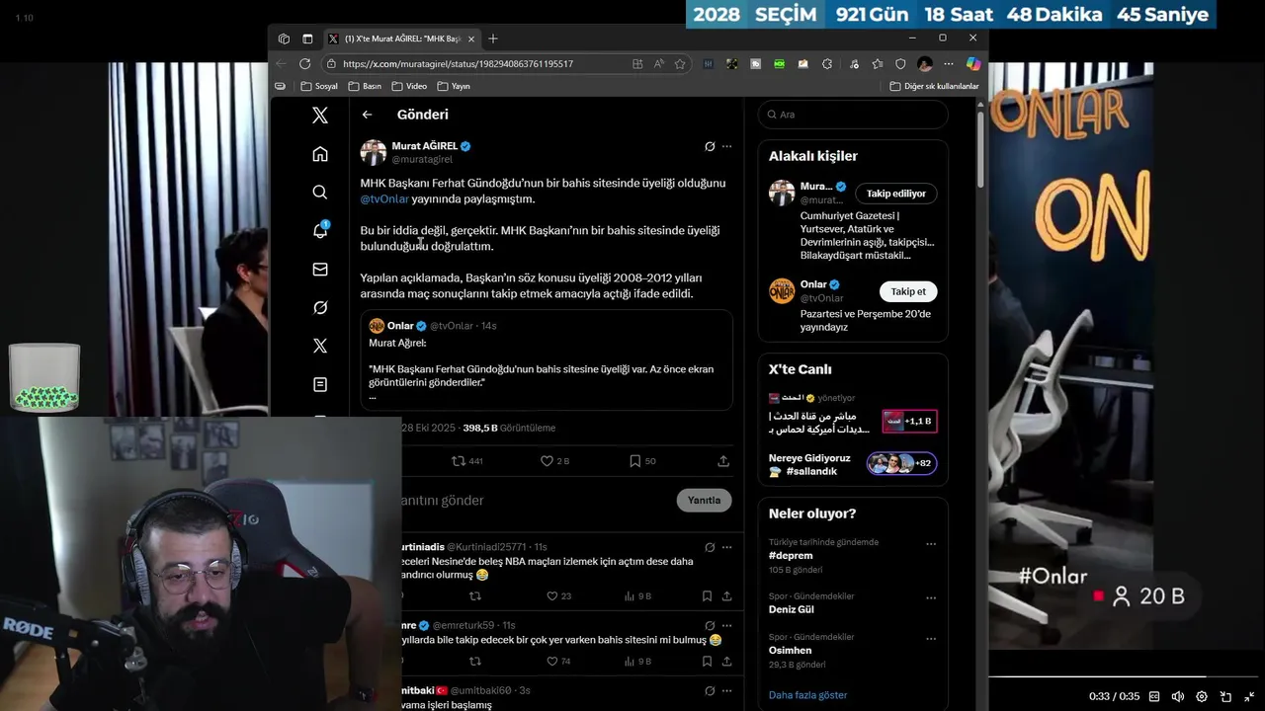Open Grok icon in X sidebar
The image size is (1265, 711).
320,307
